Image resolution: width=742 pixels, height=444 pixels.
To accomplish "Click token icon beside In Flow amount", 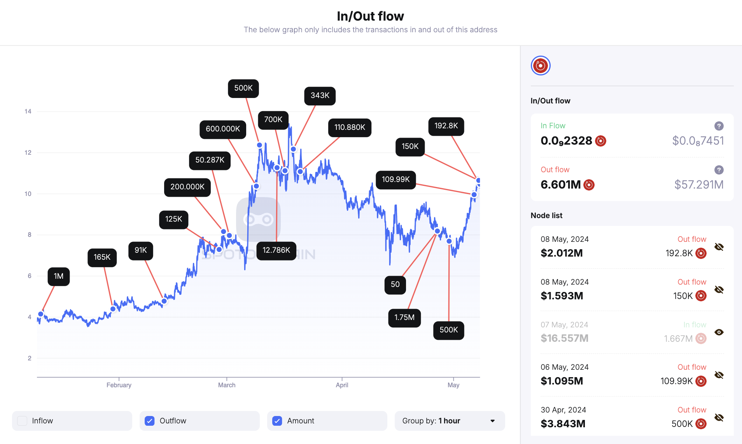I will pos(600,141).
